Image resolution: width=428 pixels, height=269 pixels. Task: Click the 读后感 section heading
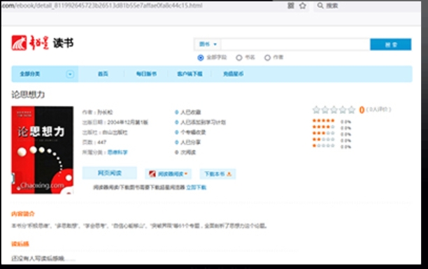(20, 244)
